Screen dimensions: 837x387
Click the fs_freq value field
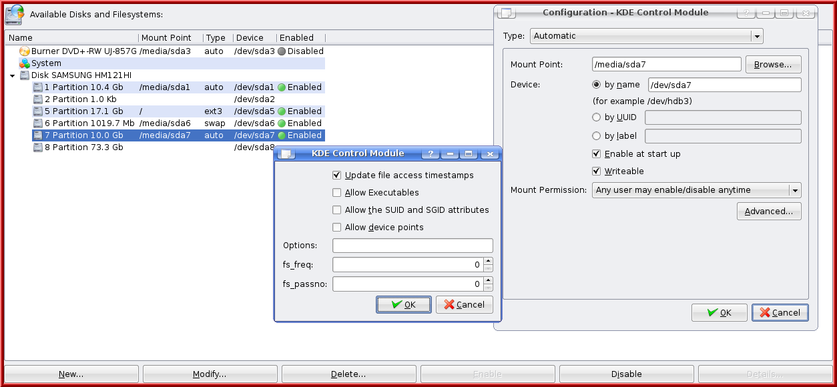(408, 265)
